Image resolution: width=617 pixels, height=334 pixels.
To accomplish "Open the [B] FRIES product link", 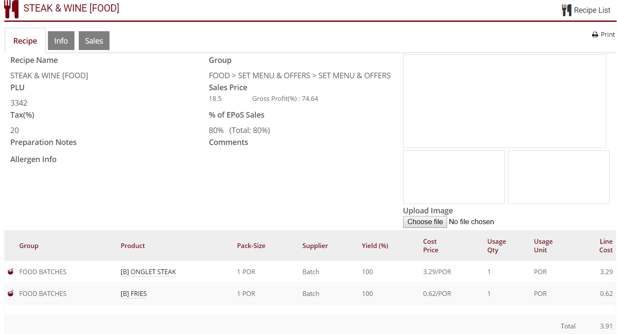I will point(133,294).
